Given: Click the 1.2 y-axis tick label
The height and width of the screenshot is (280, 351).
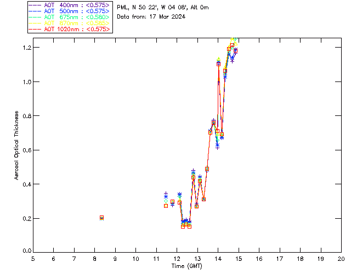Looking at the screenshot, I should 26,48.
